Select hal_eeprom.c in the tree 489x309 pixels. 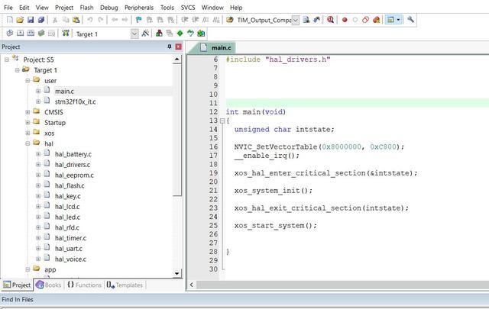pyautogui.click(x=74, y=175)
